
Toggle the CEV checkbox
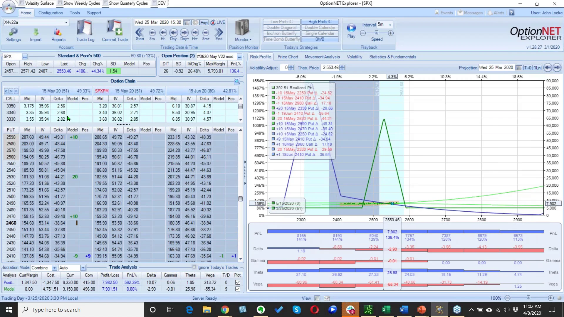(x=154, y=3)
